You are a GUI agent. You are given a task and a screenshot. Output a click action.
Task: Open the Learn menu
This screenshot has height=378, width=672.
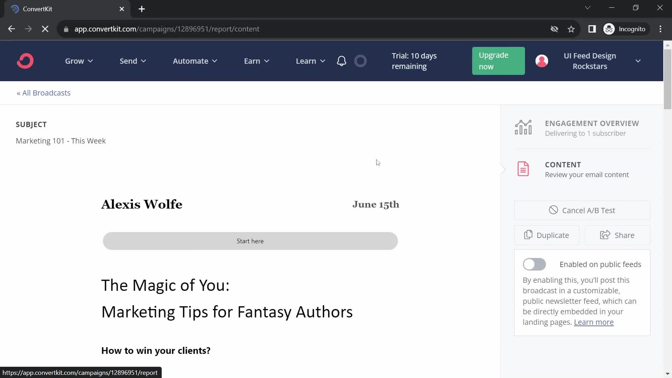click(x=310, y=61)
